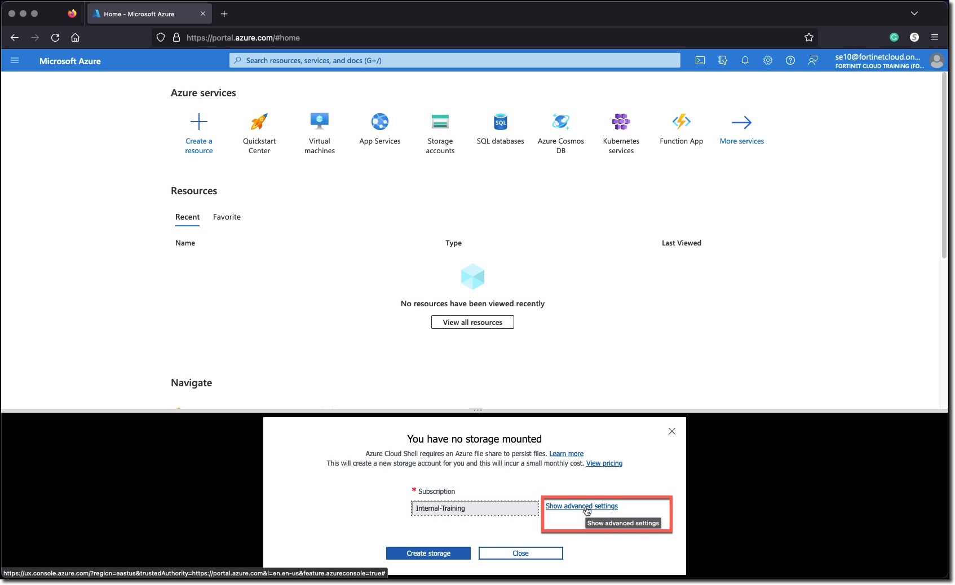Open Kubernetes services icon
The width and height of the screenshot is (955, 585).
click(x=621, y=122)
